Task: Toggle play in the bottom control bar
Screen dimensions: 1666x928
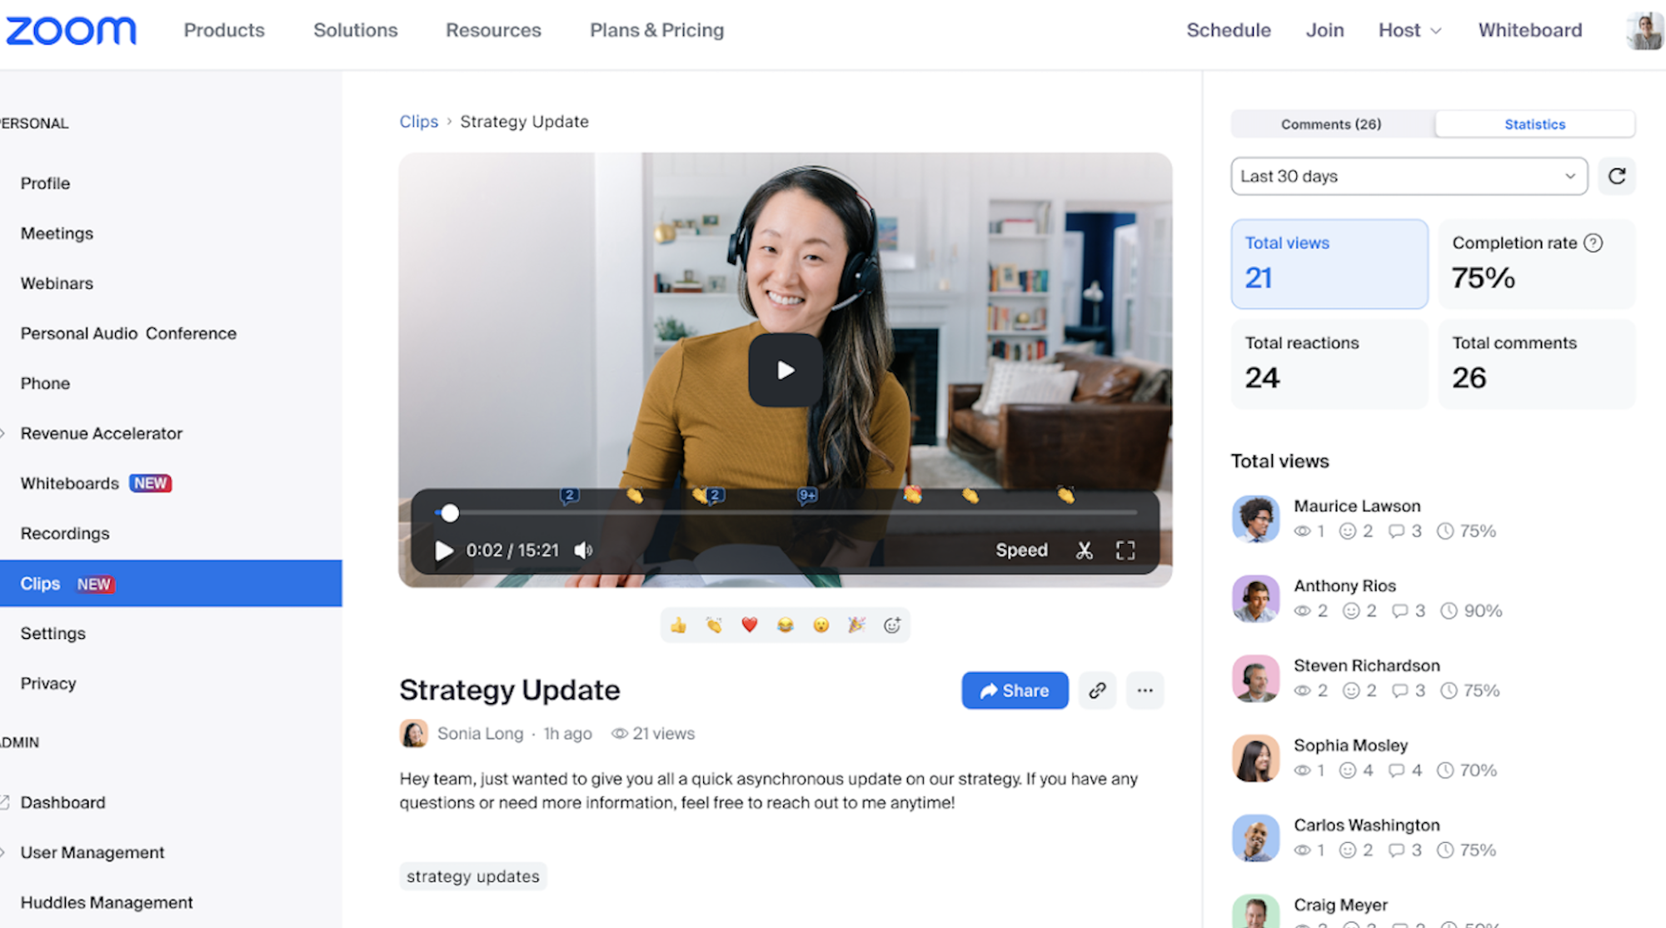Action: pos(444,551)
